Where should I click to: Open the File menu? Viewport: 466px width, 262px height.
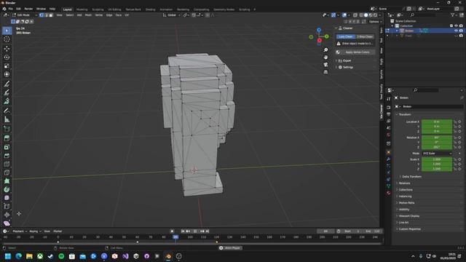[11, 9]
